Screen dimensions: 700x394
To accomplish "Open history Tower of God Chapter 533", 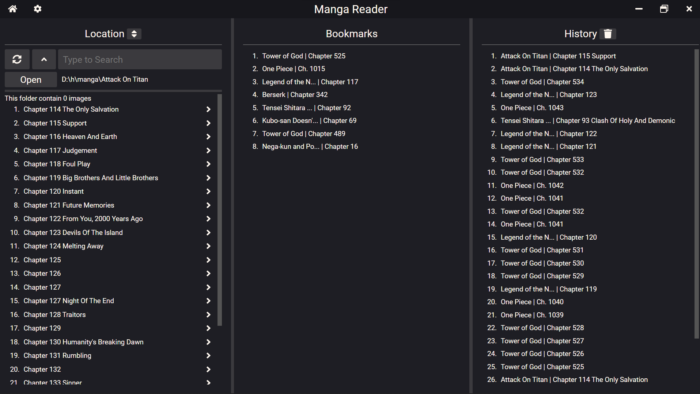I will click(x=542, y=160).
